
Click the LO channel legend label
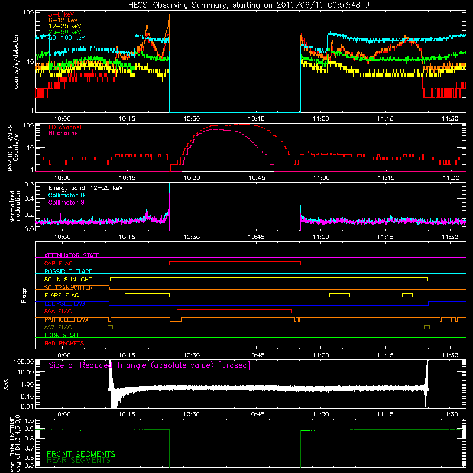pyautogui.click(x=65, y=127)
